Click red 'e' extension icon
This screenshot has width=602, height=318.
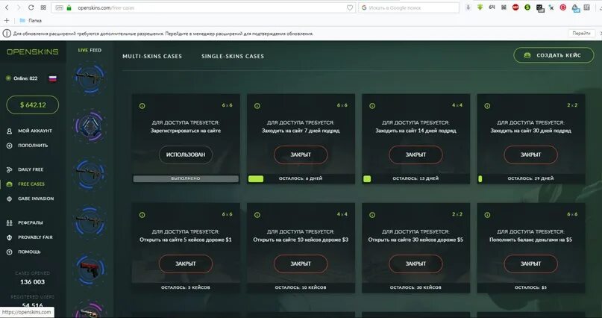click(x=563, y=7)
